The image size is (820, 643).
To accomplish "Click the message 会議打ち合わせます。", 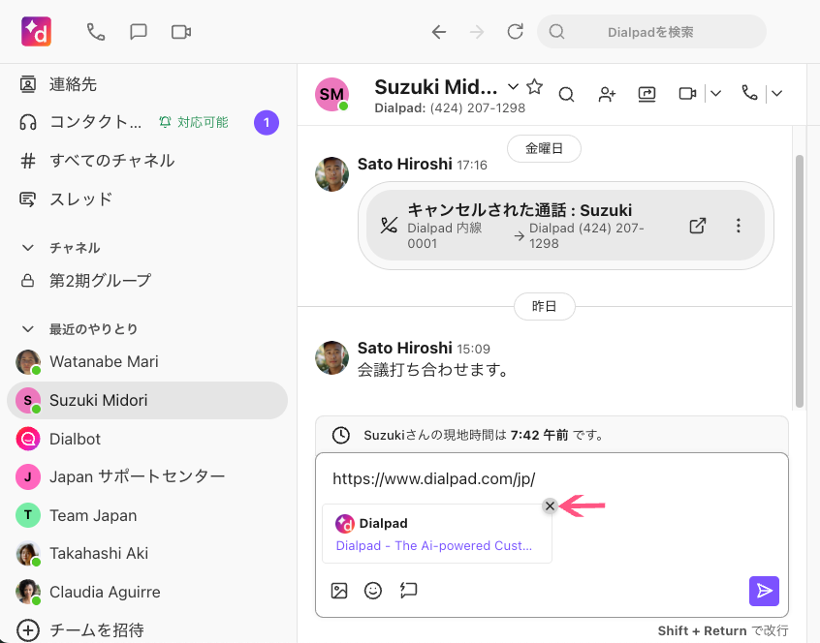I will point(433,370).
